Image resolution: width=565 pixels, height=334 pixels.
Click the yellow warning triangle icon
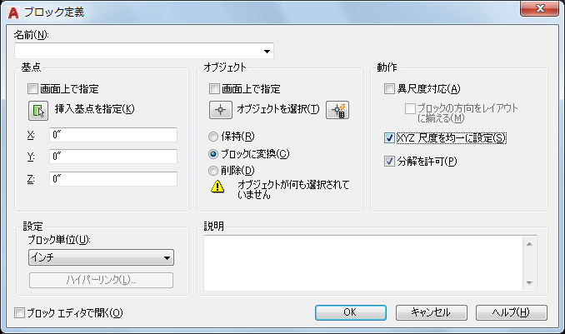[217, 187]
